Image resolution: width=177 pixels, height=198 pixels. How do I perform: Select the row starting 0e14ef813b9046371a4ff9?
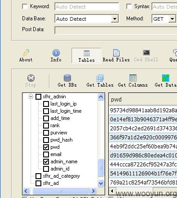(143, 120)
